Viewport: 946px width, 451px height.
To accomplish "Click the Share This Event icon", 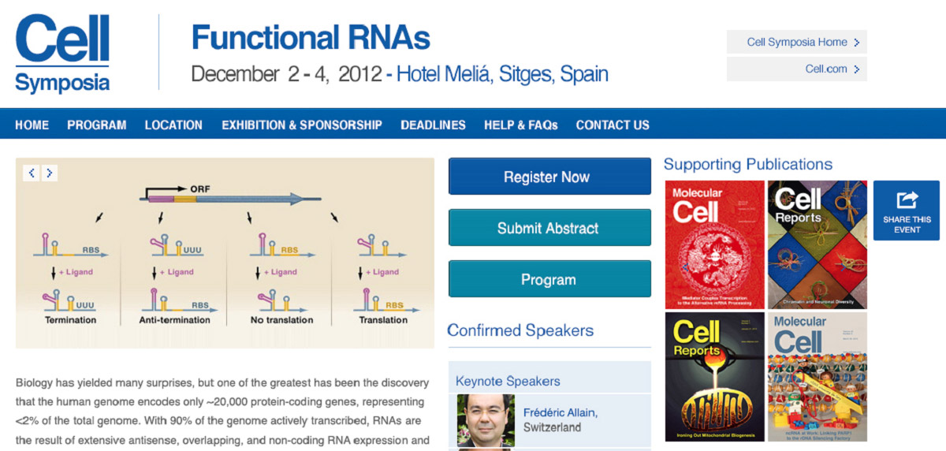I will [907, 210].
